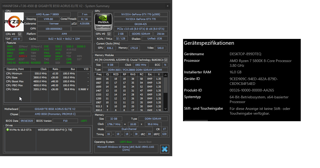Image resolution: width=320 pixels, height=168 pixels.
Task: Close the System Summary window
Action: [x=168, y=6]
